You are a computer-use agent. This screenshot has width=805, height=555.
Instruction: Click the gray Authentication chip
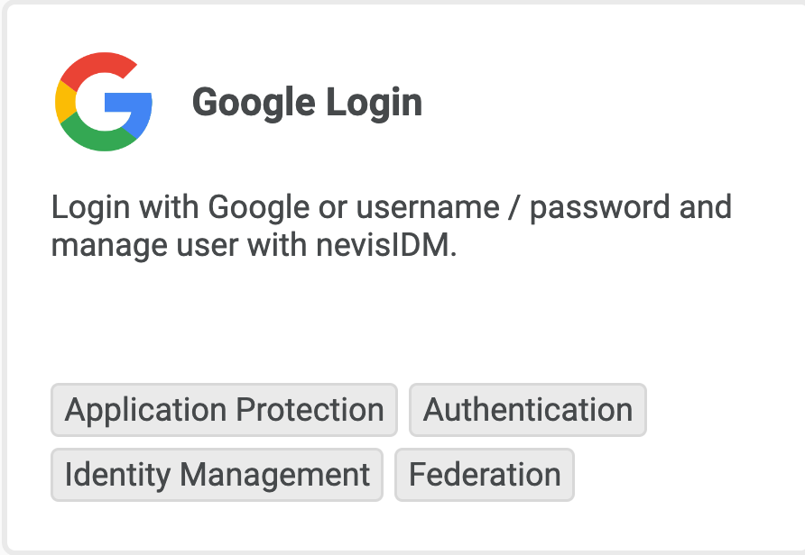[x=528, y=410]
